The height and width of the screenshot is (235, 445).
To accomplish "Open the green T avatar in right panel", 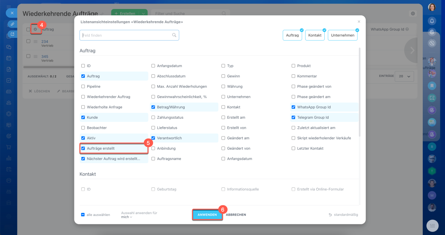I will point(432,170).
